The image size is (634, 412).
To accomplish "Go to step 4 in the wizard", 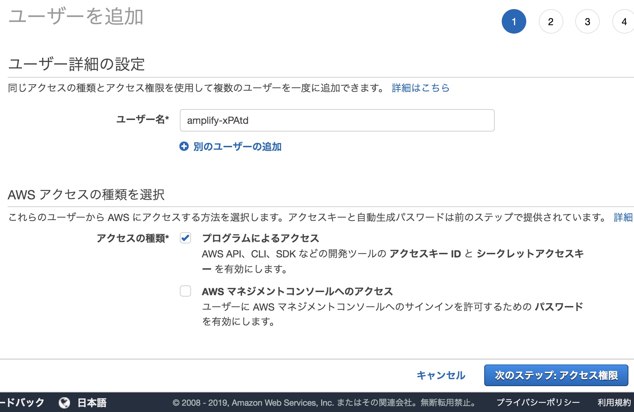I will click(x=624, y=21).
